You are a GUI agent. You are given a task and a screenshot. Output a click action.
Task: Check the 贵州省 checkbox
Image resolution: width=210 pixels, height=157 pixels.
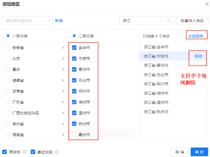tap(8, 124)
